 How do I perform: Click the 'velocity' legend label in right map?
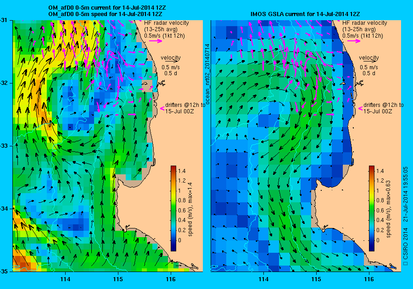click(369, 57)
